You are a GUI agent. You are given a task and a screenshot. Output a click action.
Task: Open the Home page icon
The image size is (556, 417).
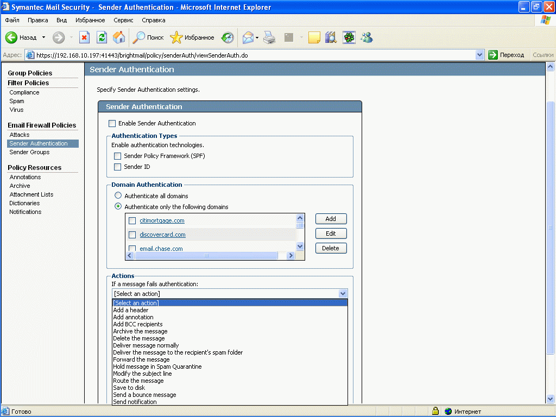click(119, 37)
